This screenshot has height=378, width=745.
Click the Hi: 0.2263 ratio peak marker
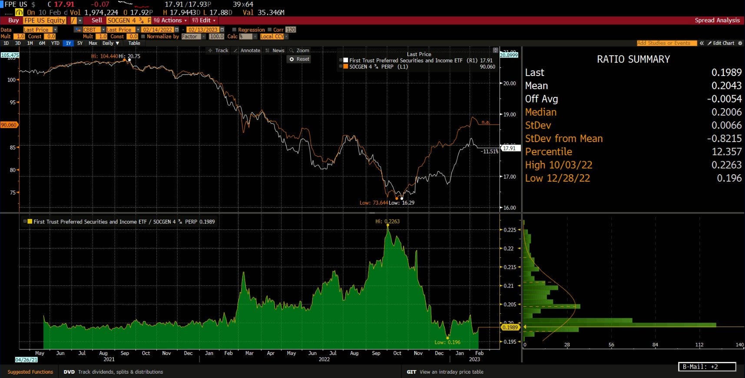click(387, 222)
